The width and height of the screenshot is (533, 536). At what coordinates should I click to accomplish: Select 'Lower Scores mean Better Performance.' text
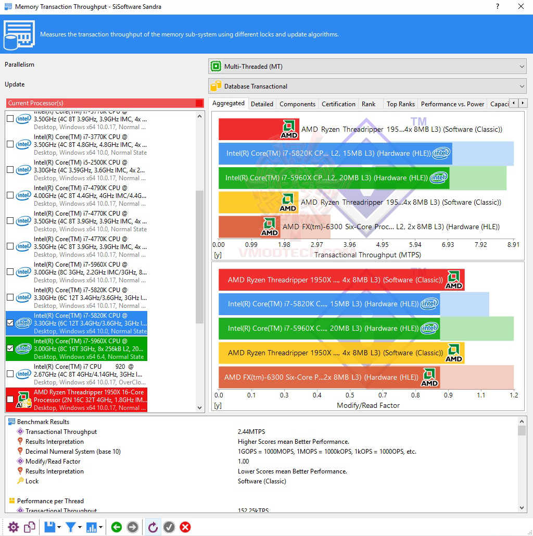tap(293, 471)
